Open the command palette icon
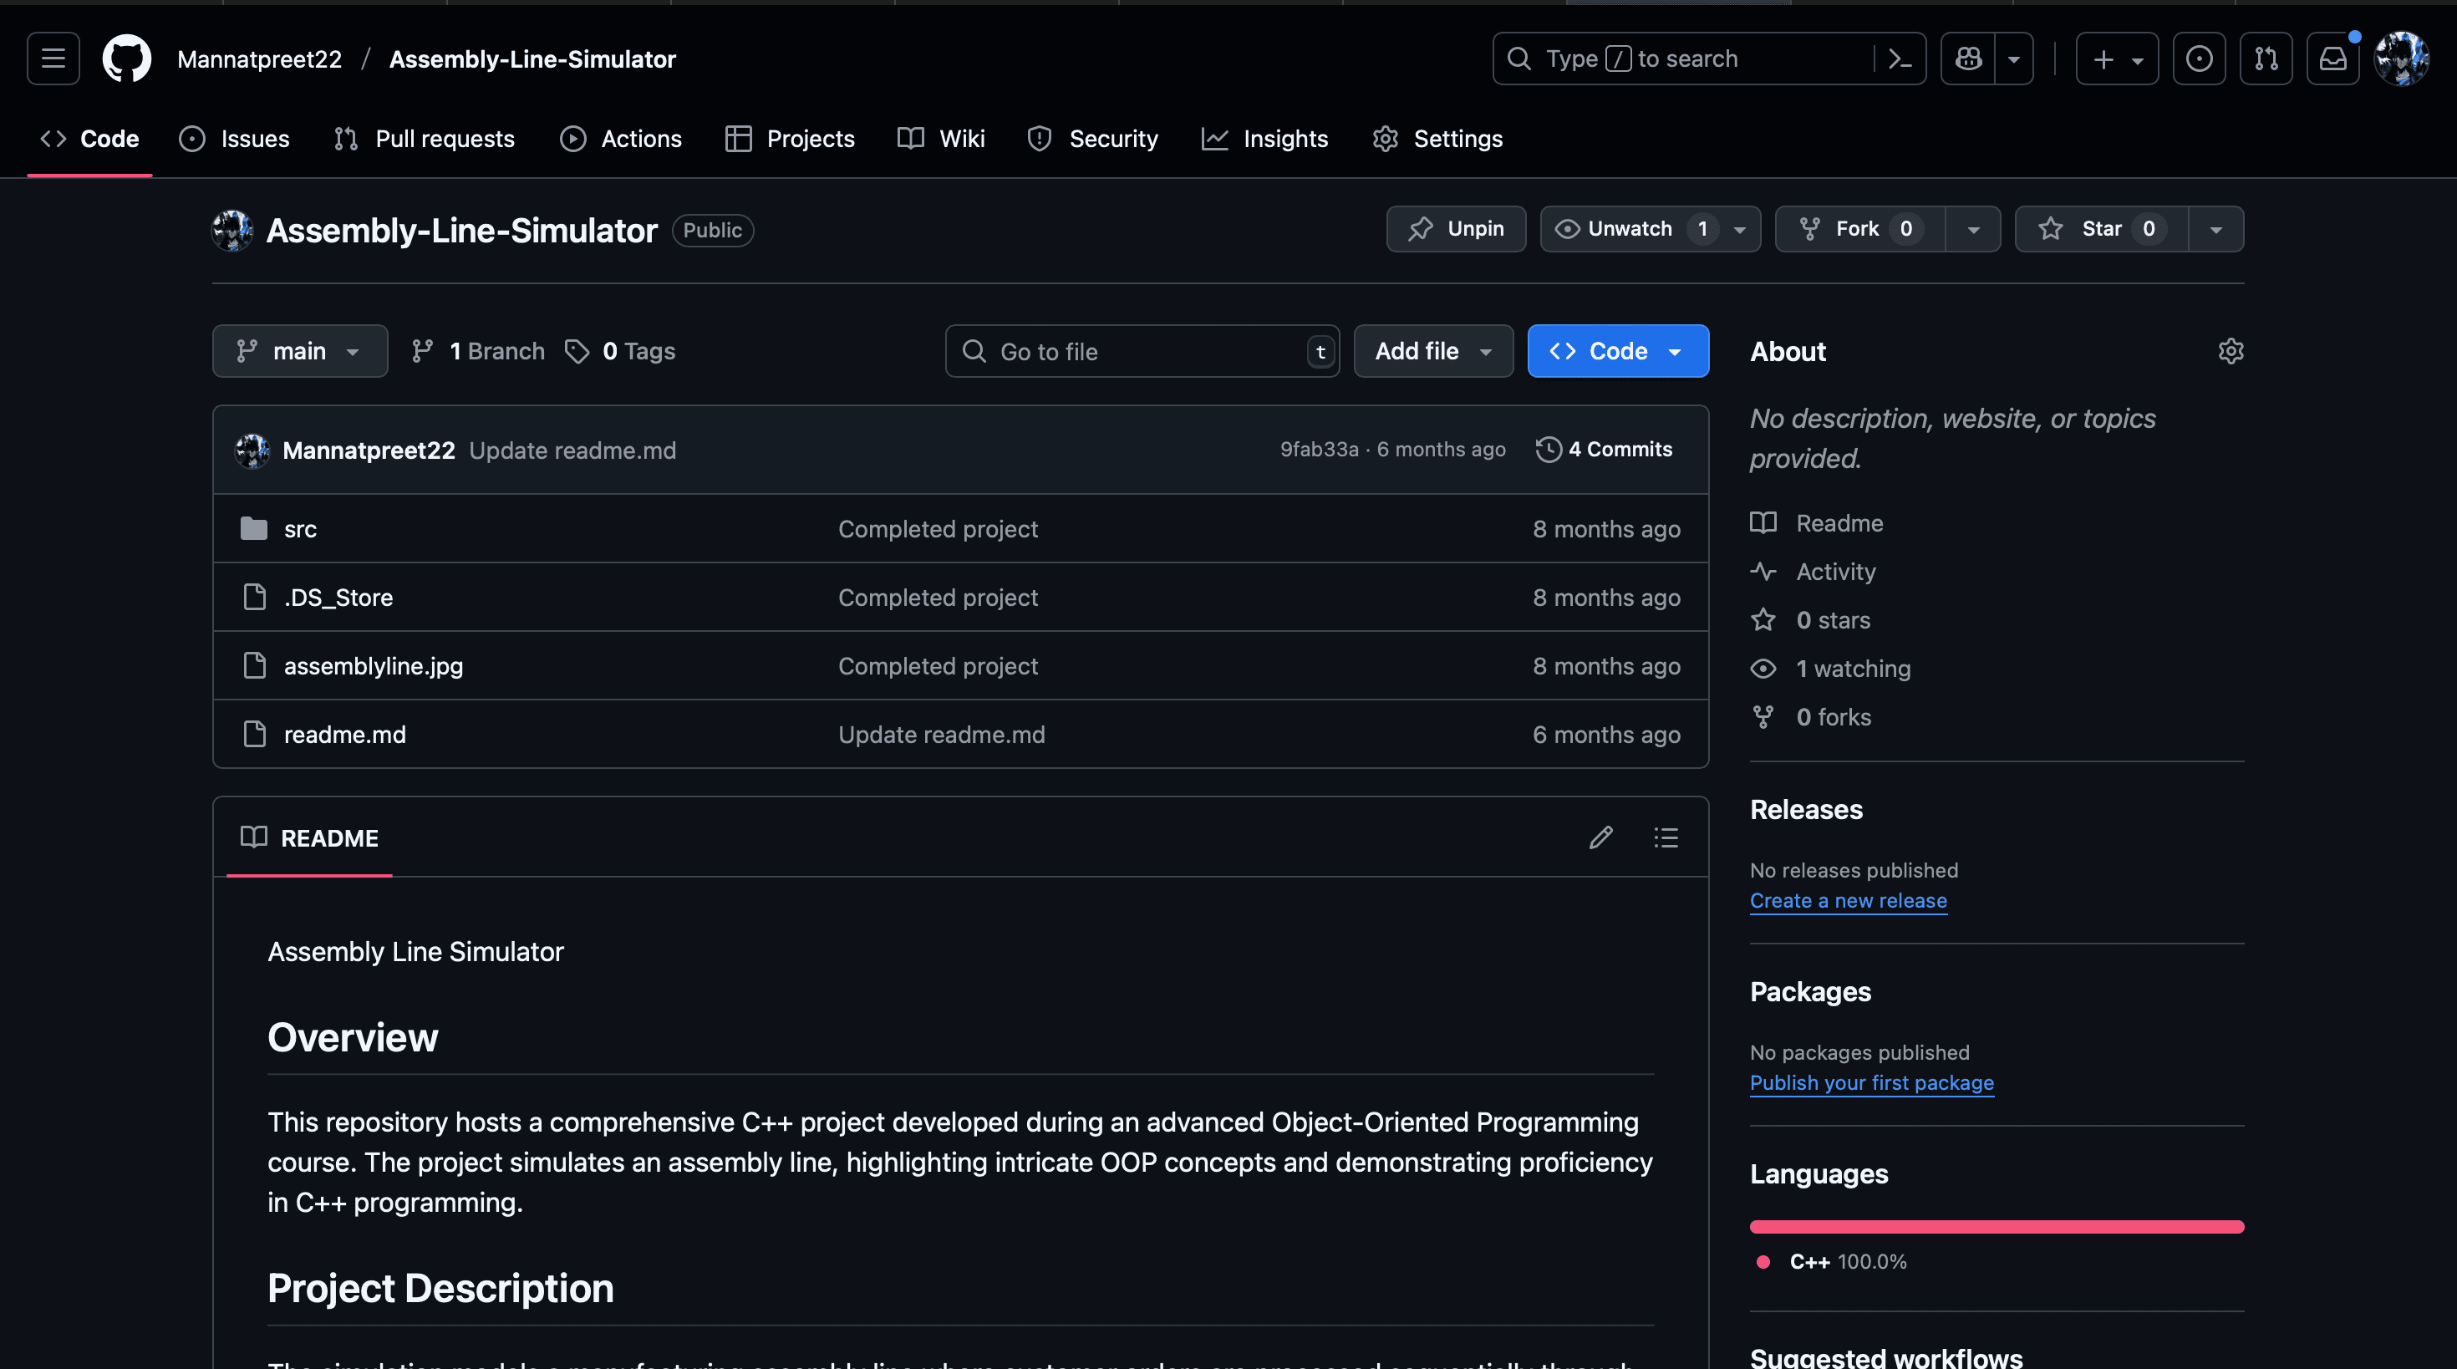This screenshot has height=1369, width=2457. pyautogui.click(x=1900, y=59)
